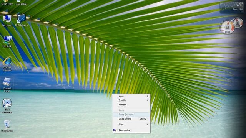
Task: Select the Control Panel desktop icon
Action: tap(7, 85)
